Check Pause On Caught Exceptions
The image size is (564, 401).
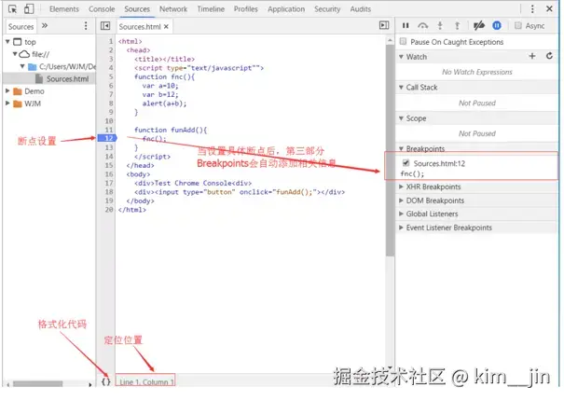tap(404, 41)
